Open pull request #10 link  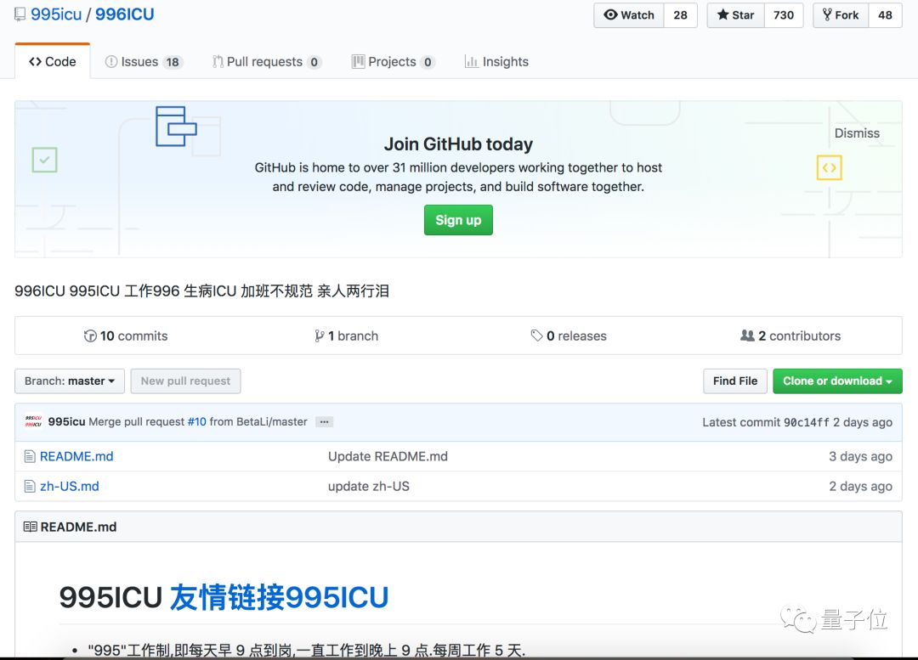pyautogui.click(x=196, y=422)
